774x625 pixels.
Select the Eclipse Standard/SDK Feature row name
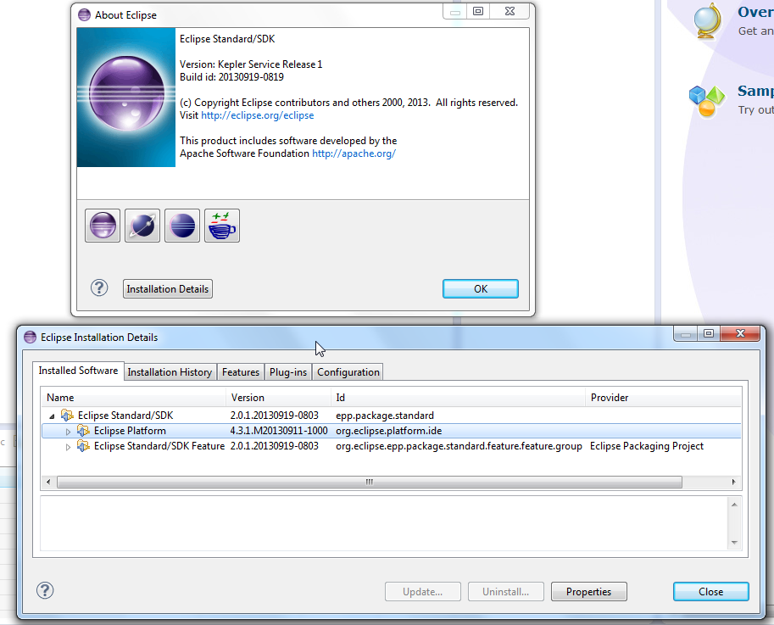click(x=159, y=446)
